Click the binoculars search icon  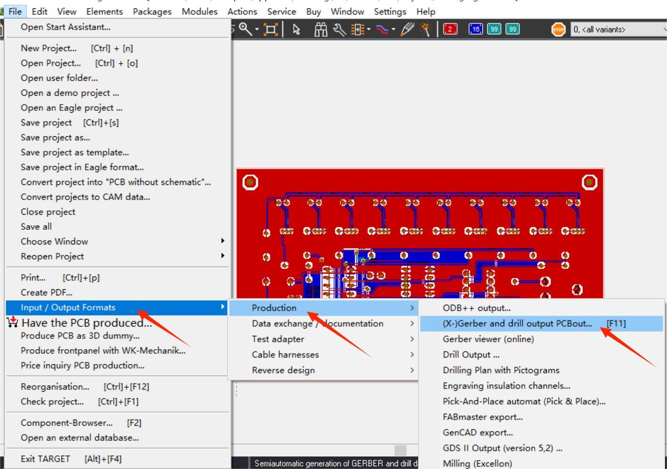pos(321,30)
